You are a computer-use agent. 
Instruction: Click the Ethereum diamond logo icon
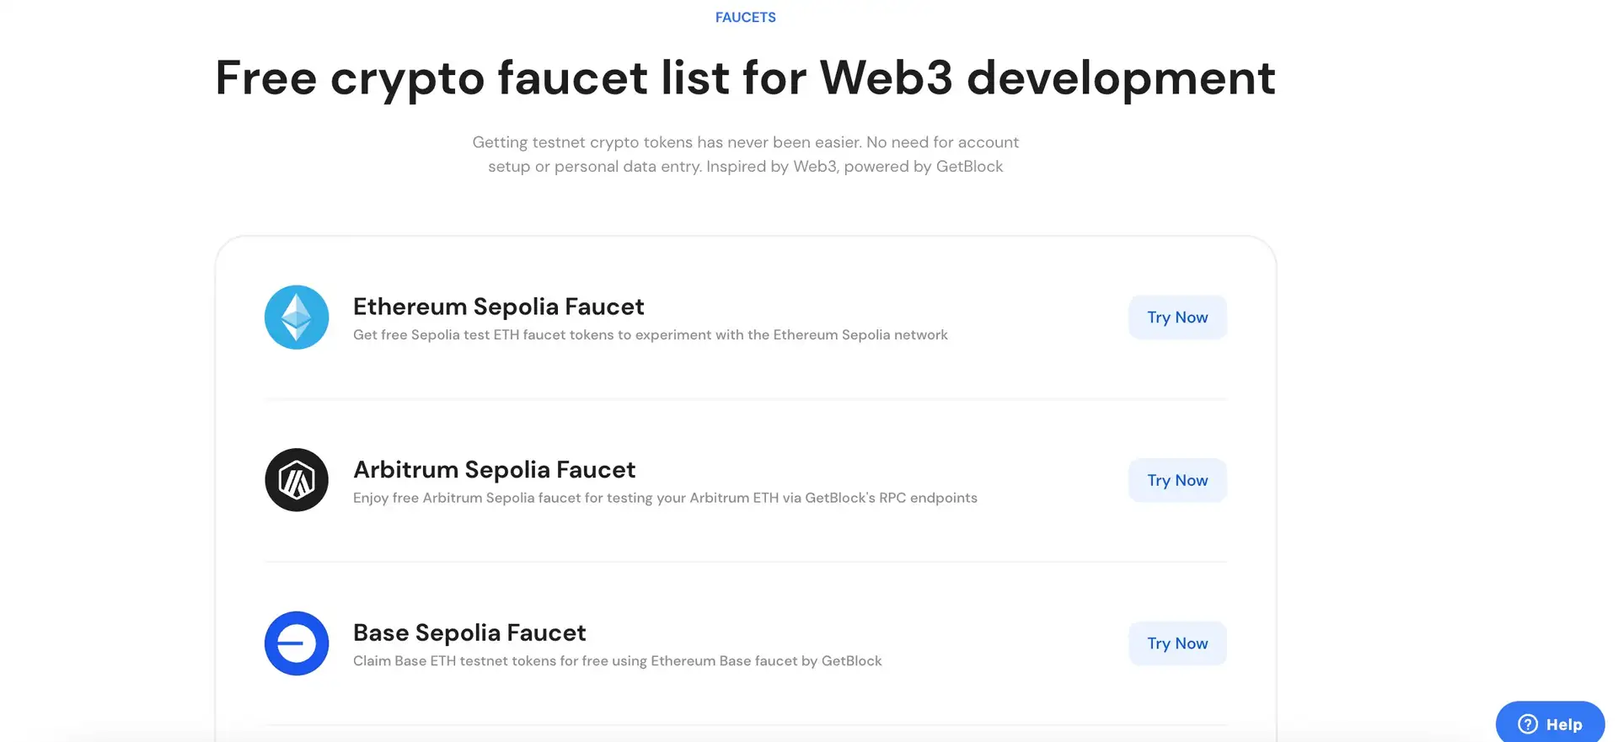pyautogui.click(x=297, y=318)
